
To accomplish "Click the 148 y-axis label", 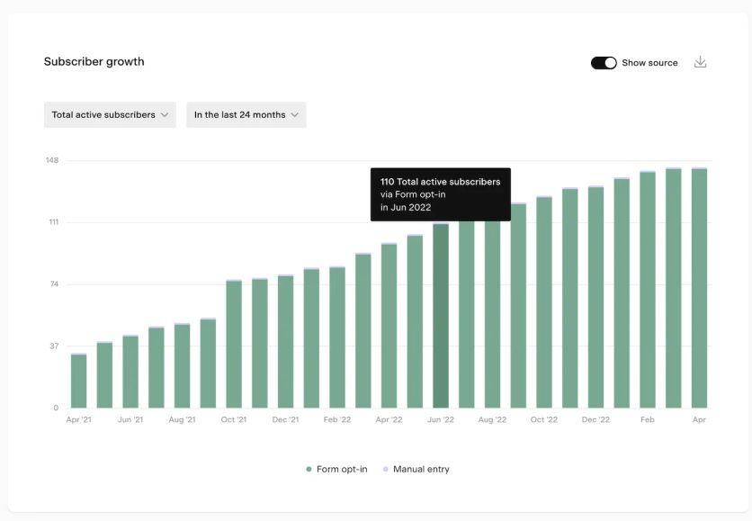I will click(52, 160).
